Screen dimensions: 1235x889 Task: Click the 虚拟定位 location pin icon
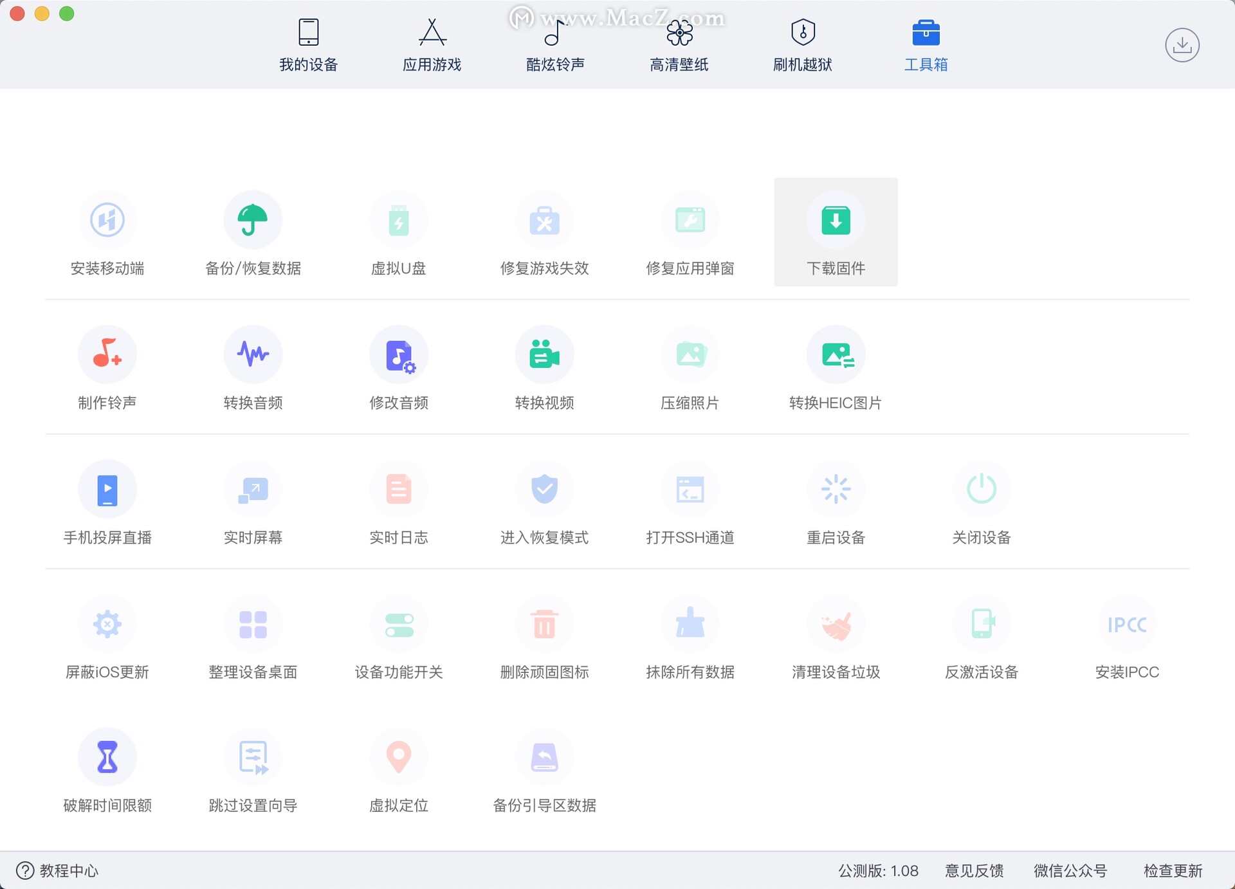[399, 757]
